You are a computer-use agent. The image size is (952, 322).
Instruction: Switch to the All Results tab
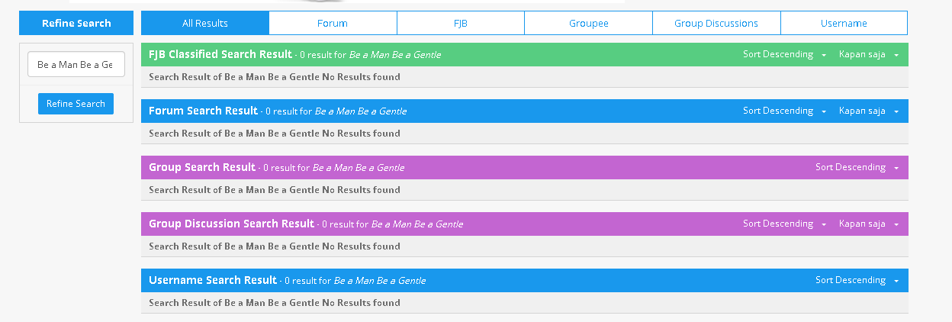(205, 23)
